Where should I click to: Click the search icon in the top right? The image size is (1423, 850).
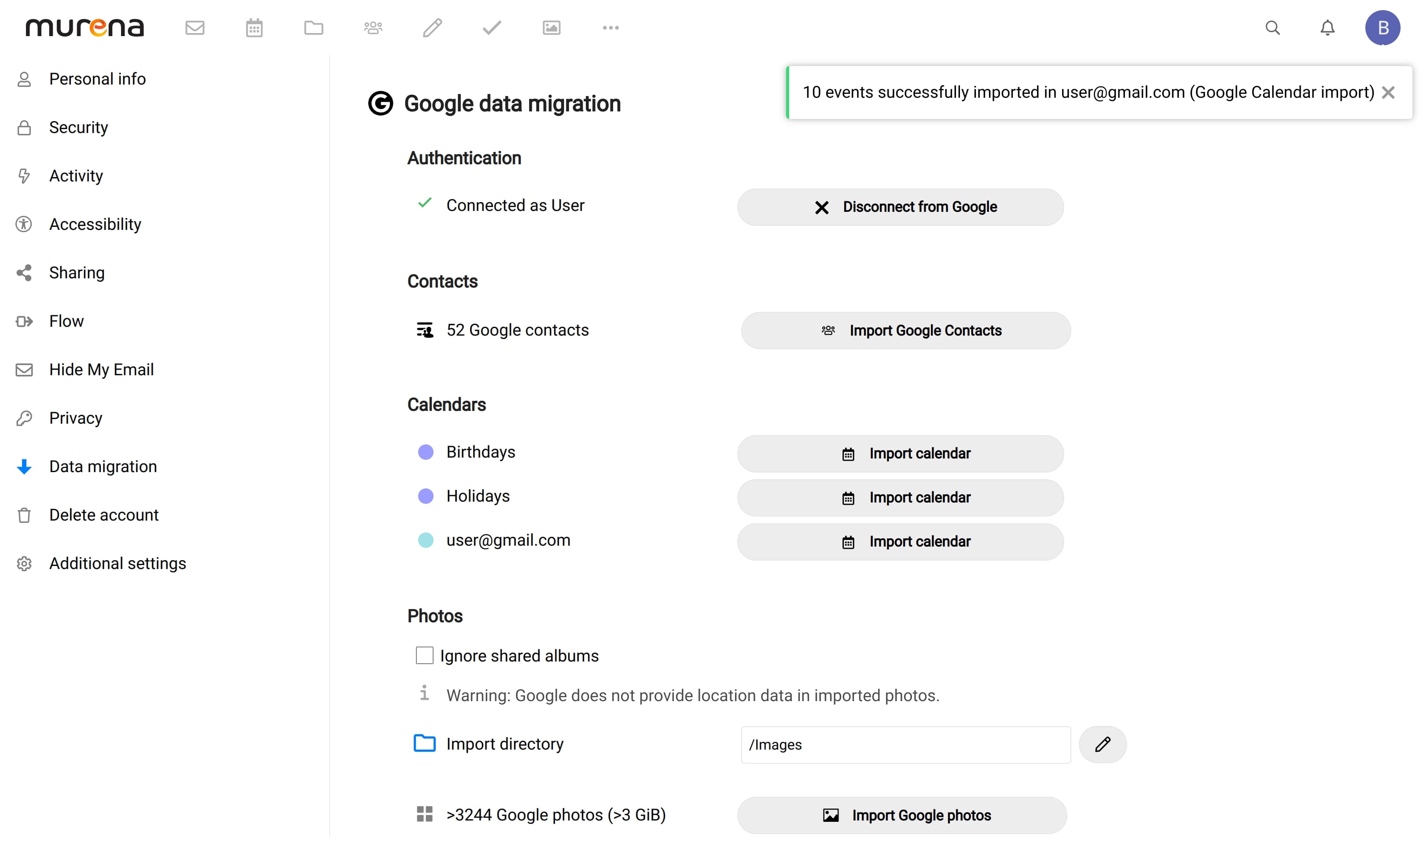(x=1272, y=27)
